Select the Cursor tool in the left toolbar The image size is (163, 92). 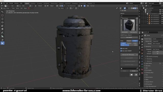[x=2, y=15]
